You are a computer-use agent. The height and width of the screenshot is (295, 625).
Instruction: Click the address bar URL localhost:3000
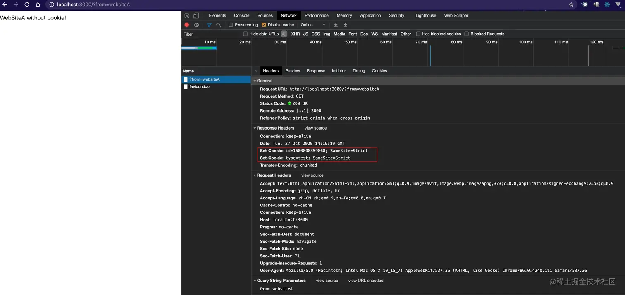(x=93, y=5)
